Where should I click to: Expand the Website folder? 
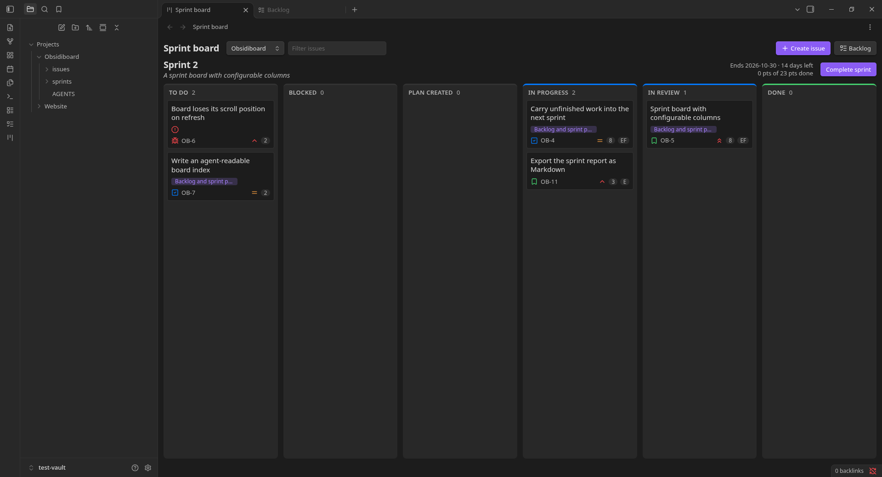[39, 107]
